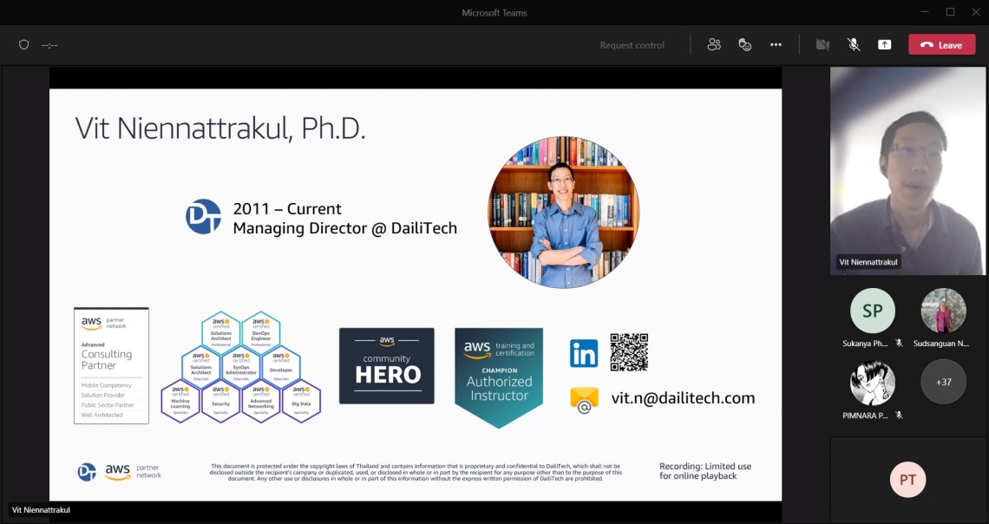Click the AWS community HERO badge

[x=387, y=366]
